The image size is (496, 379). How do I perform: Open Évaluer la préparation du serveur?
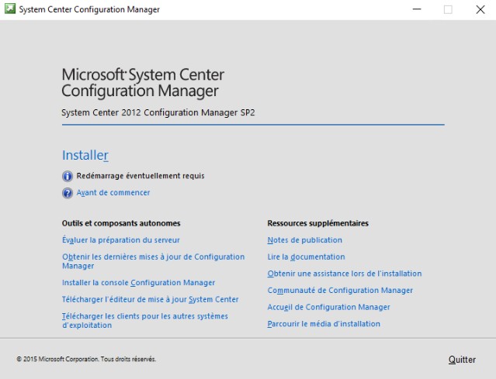coord(120,240)
